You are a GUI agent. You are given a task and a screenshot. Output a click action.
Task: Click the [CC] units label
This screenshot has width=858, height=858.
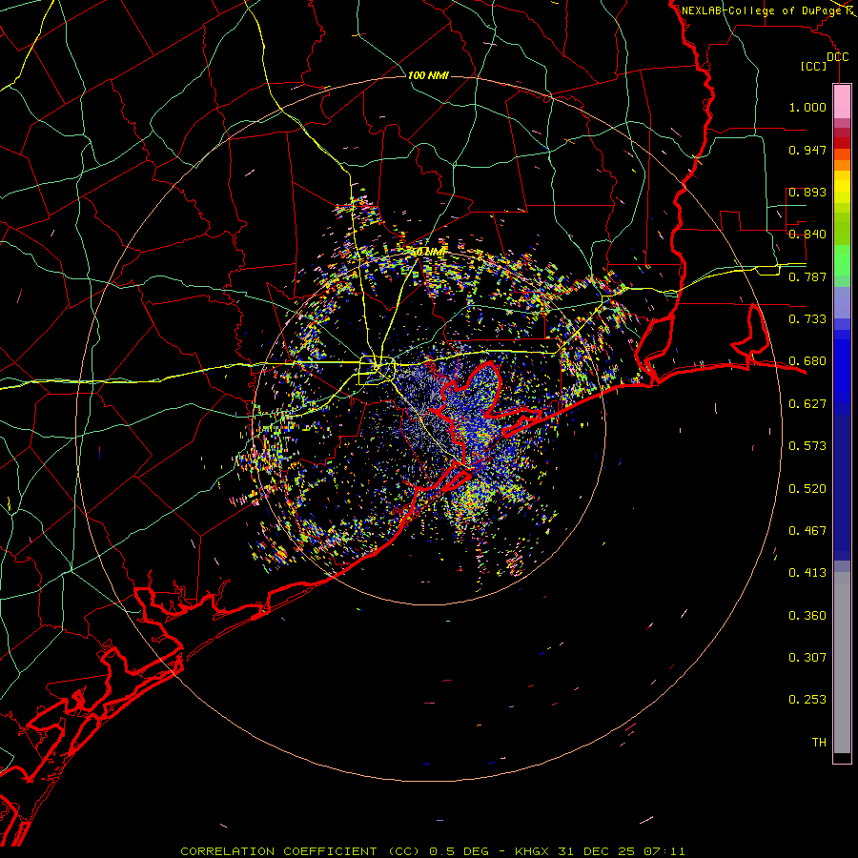point(814,66)
